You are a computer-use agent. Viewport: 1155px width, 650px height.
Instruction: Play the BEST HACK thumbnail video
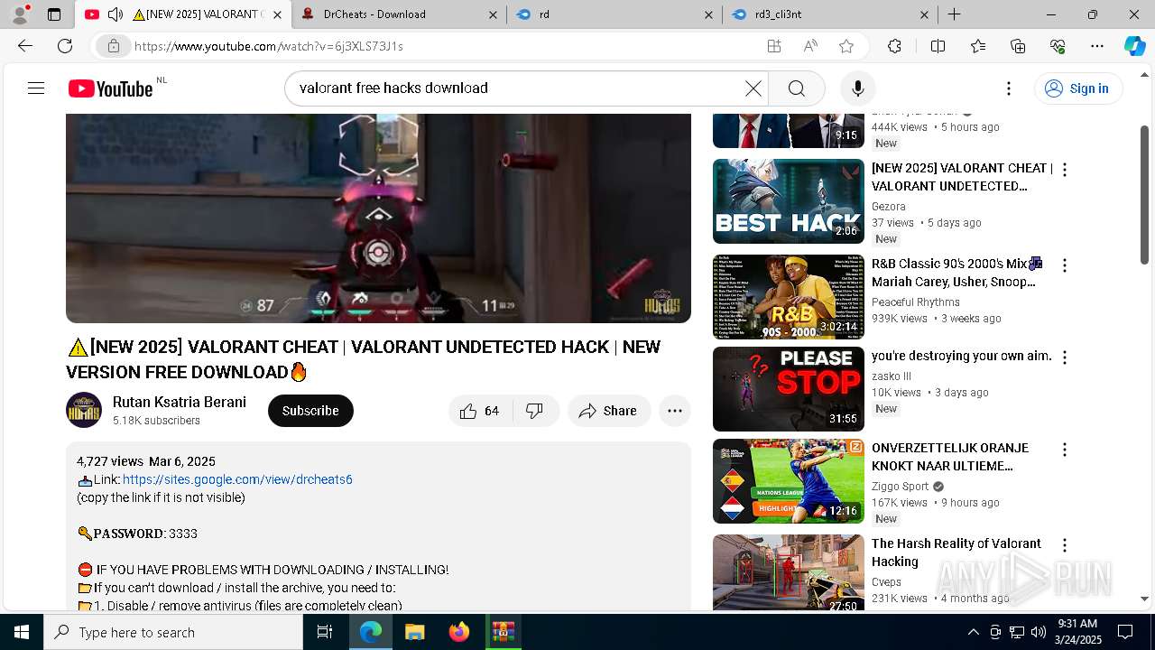click(x=789, y=201)
